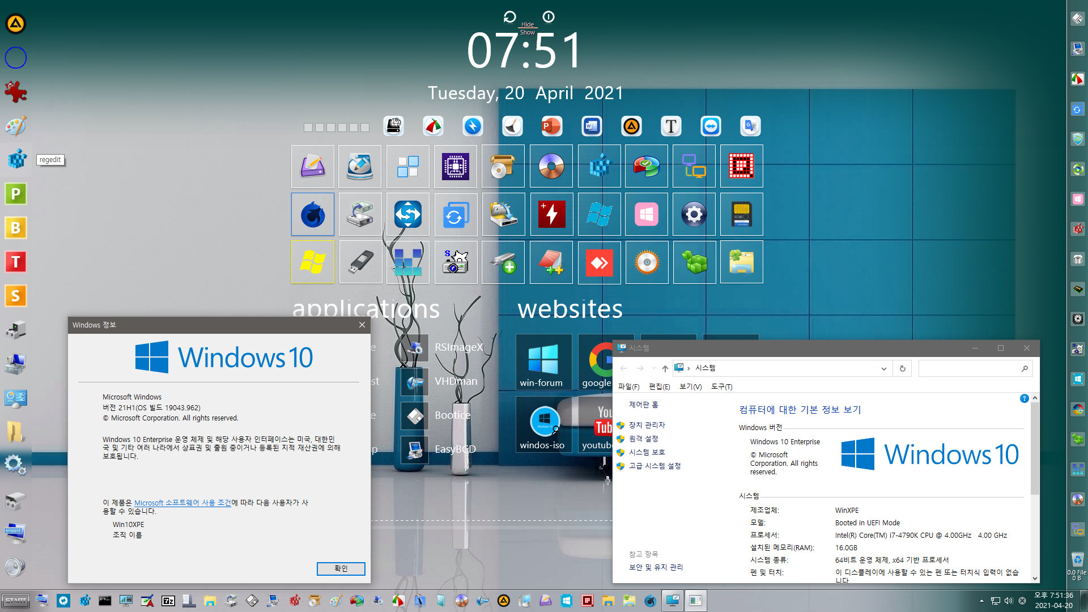
Task: Close the Windows 정보 dialog
Action: 362,325
